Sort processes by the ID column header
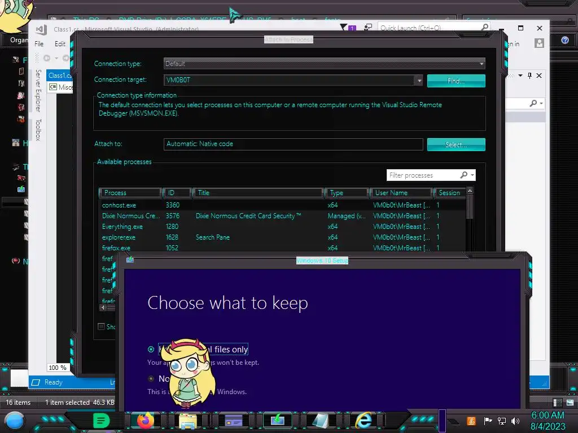Screen dimensions: 578x433 coord(177,193)
